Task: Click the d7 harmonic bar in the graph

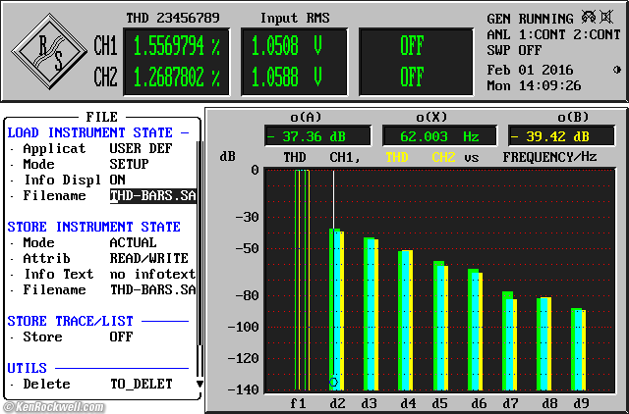Action: tap(509, 340)
